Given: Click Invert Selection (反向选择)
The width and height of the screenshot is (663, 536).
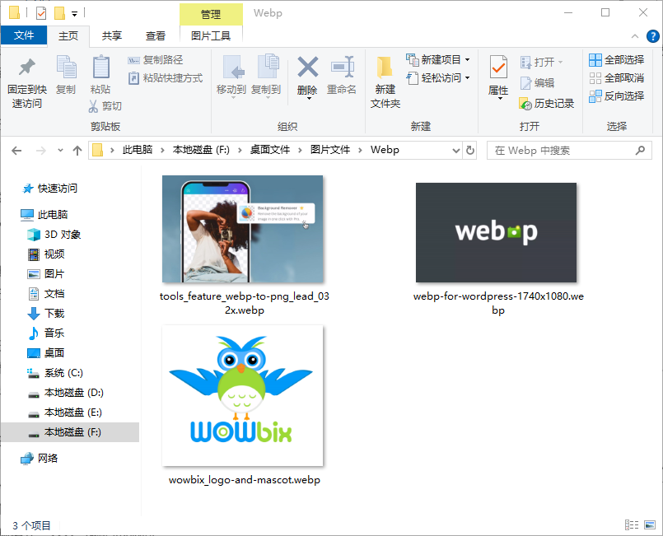Looking at the screenshot, I should (x=617, y=96).
